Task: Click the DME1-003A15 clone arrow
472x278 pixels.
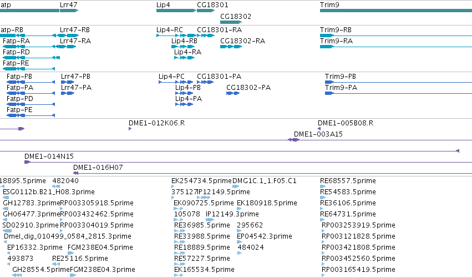Action: point(293,140)
